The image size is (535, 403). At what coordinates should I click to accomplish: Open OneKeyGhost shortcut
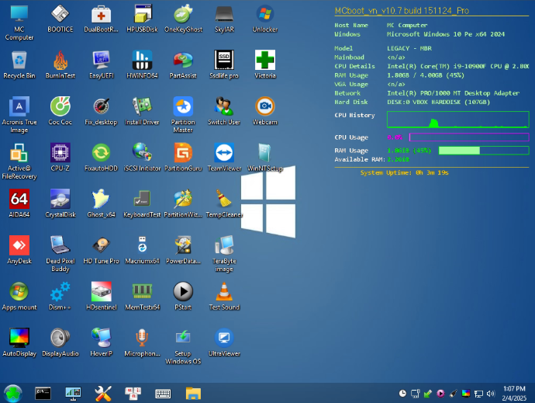click(183, 19)
